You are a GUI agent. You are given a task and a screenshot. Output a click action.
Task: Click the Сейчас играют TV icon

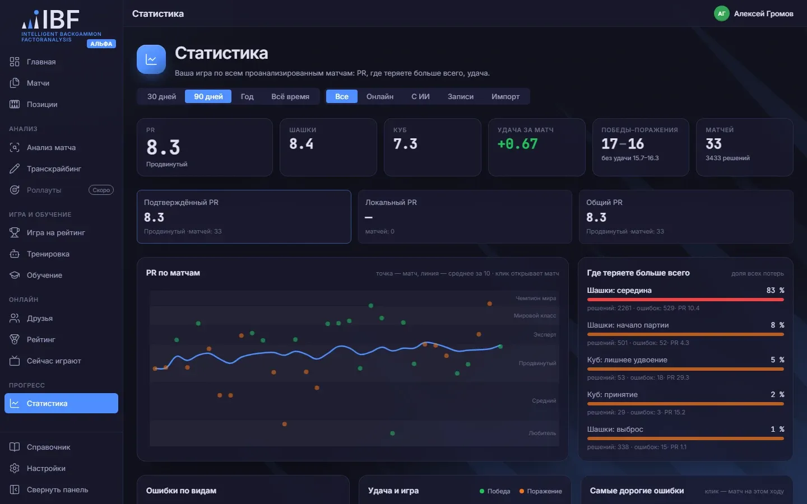15,361
